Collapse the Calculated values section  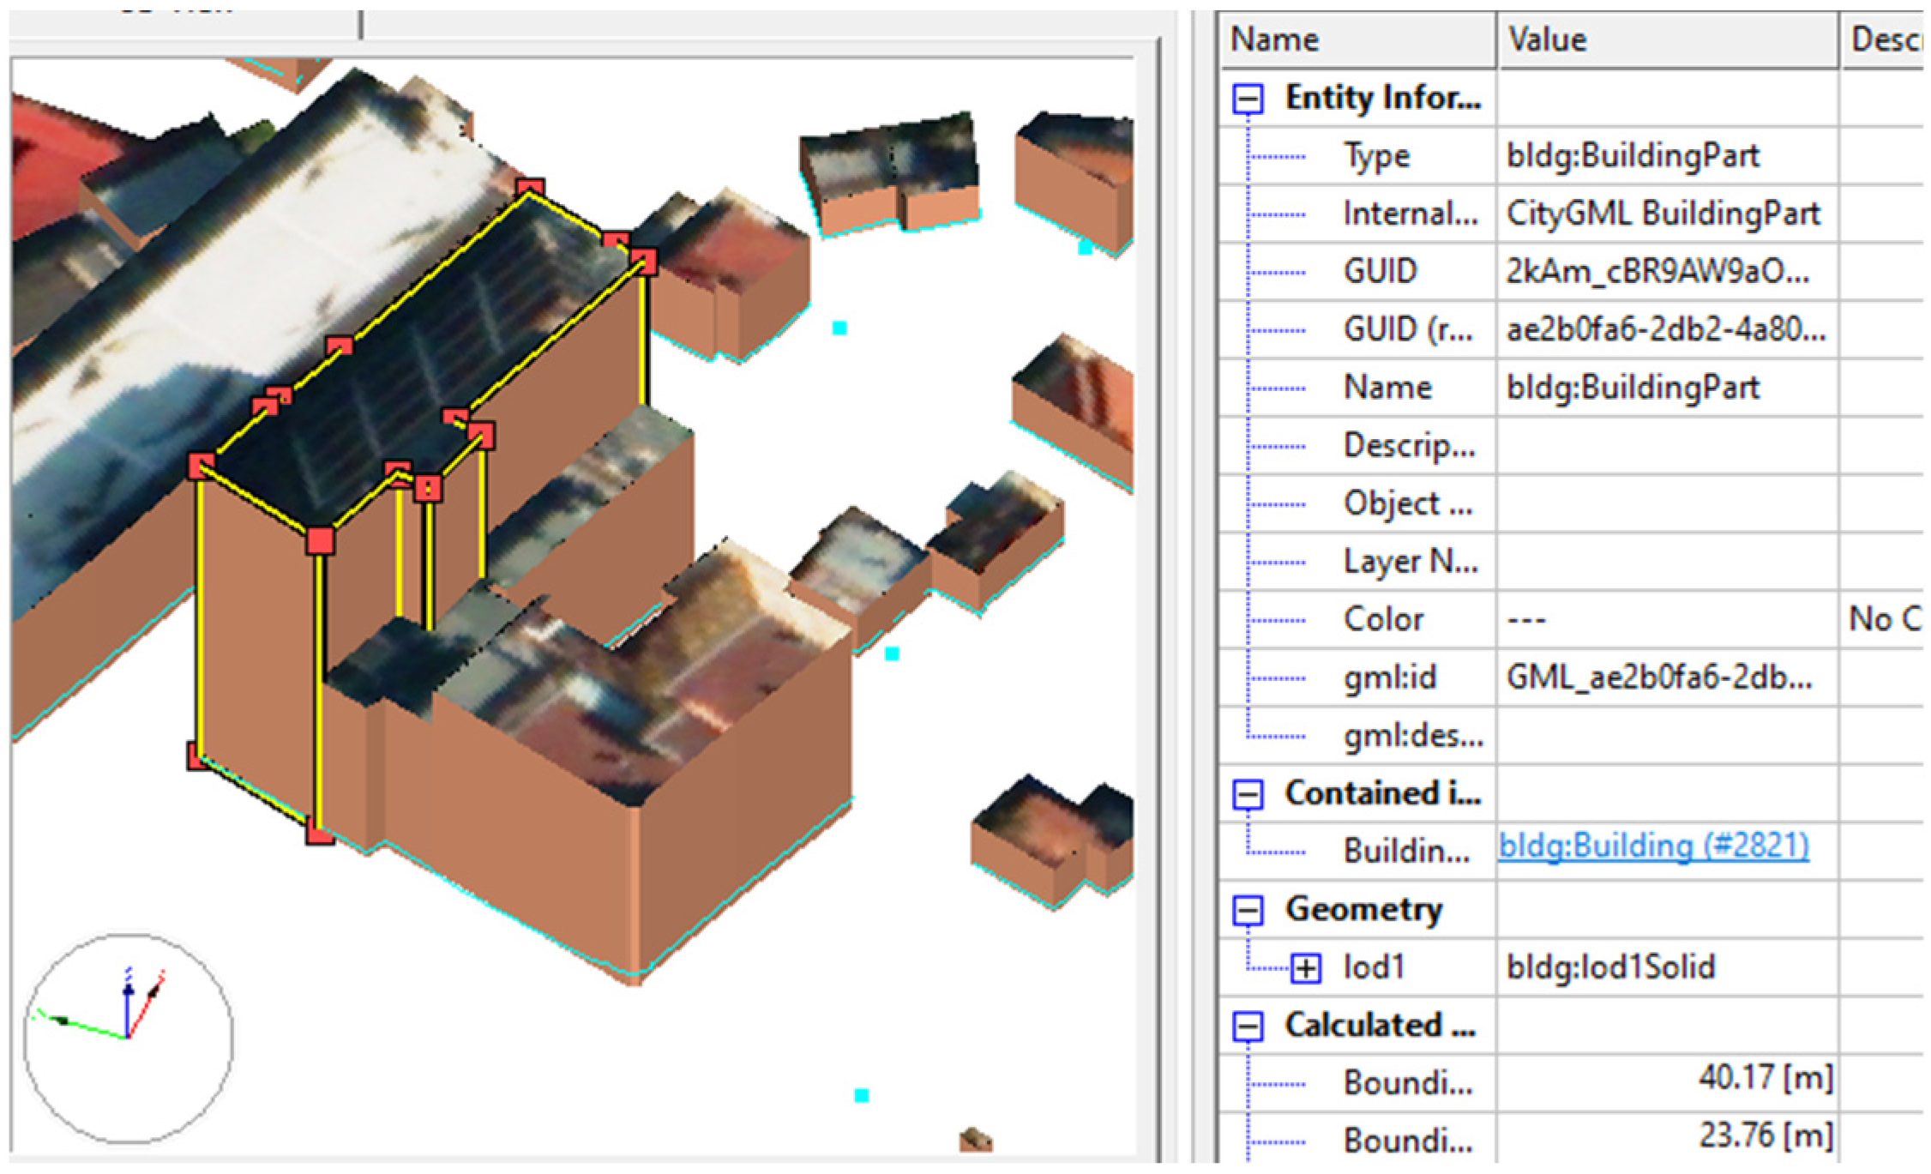[x=1248, y=1026]
